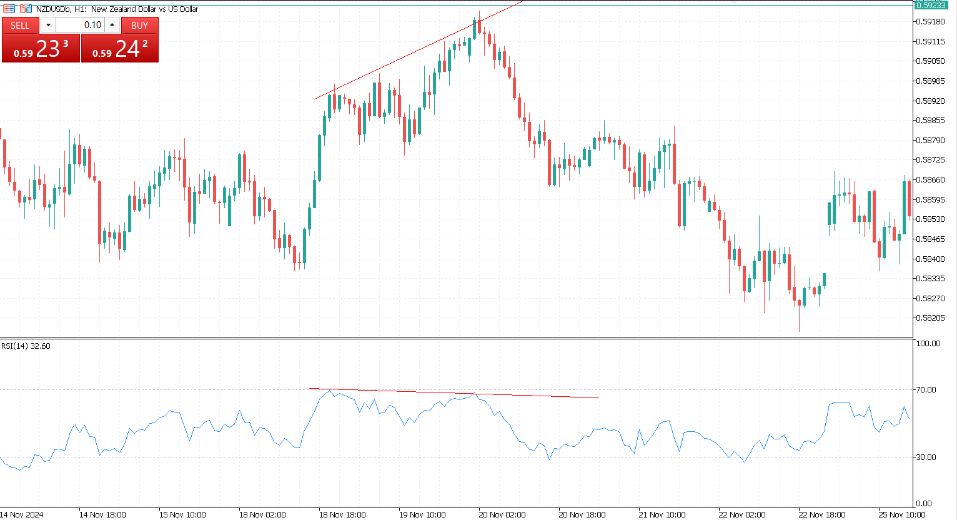Click the 30.00 RSI level label
Screen dimensions: 957x520
click(926, 457)
